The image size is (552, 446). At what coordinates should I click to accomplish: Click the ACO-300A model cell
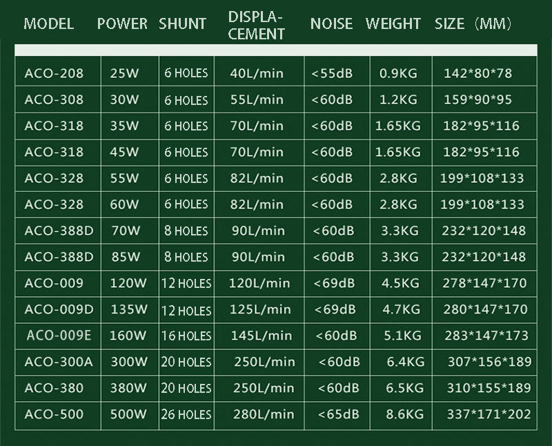[58, 362]
